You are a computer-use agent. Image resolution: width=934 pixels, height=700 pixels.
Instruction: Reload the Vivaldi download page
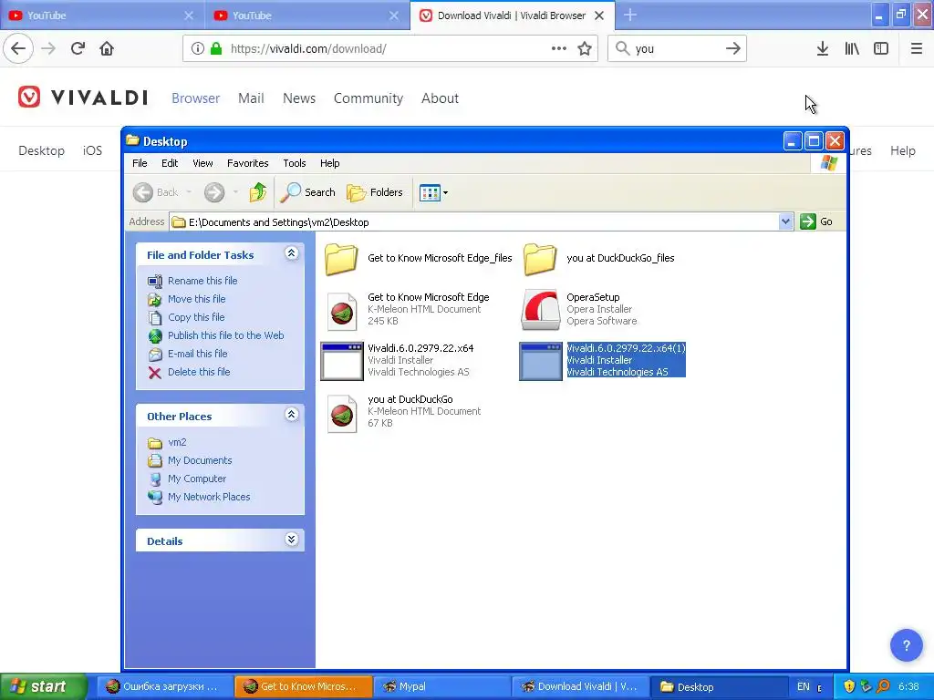coord(78,48)
